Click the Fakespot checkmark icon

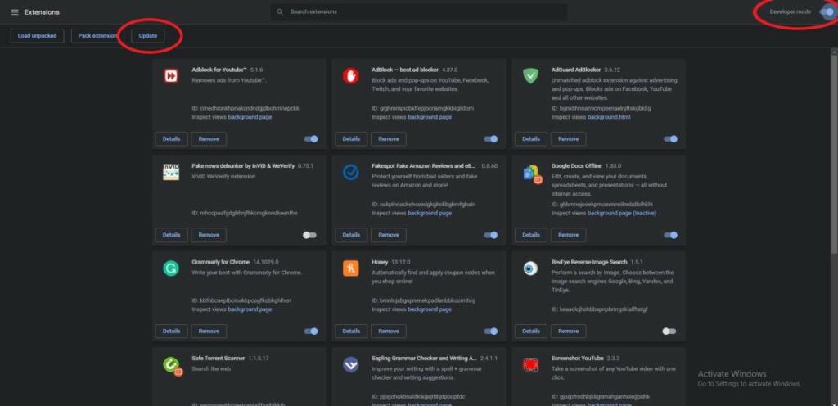coord(351,172)
